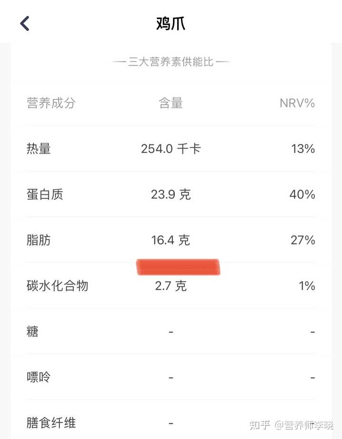Viewport: 342px width, 439px height.
Task: Select the 鸡爪 page title
Action: click(x=171, y=23)
